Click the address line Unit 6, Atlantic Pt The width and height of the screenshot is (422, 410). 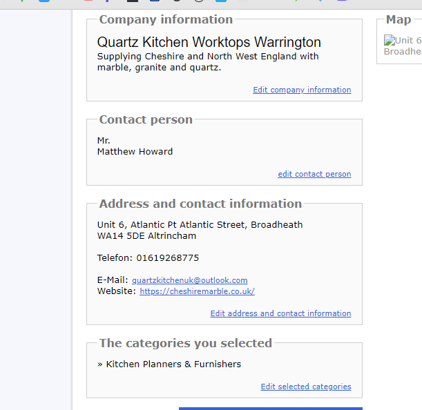point(200,225)
